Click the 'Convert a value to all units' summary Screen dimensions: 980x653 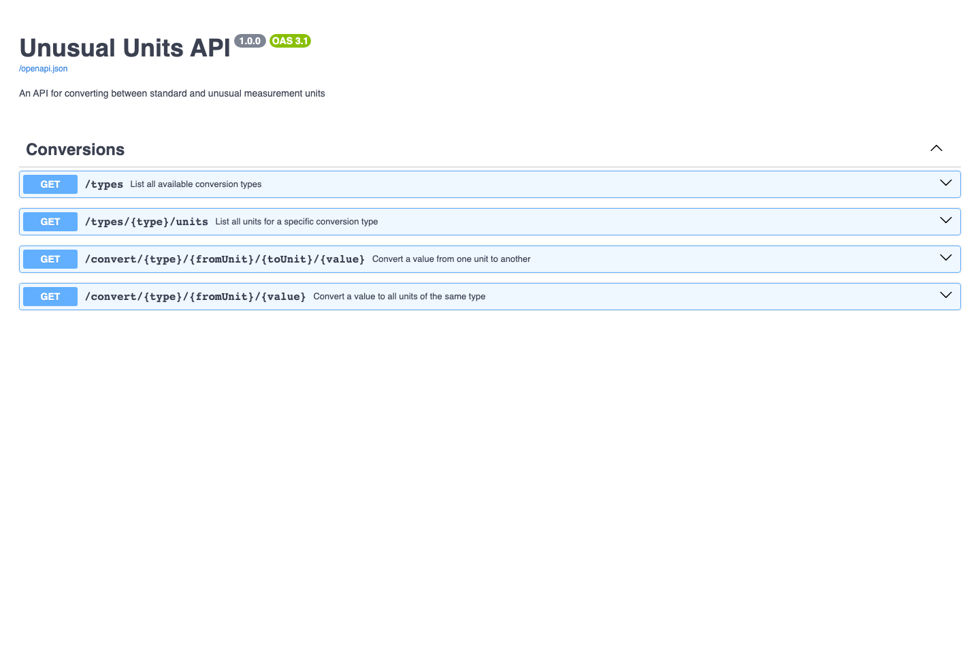[399, 296]
